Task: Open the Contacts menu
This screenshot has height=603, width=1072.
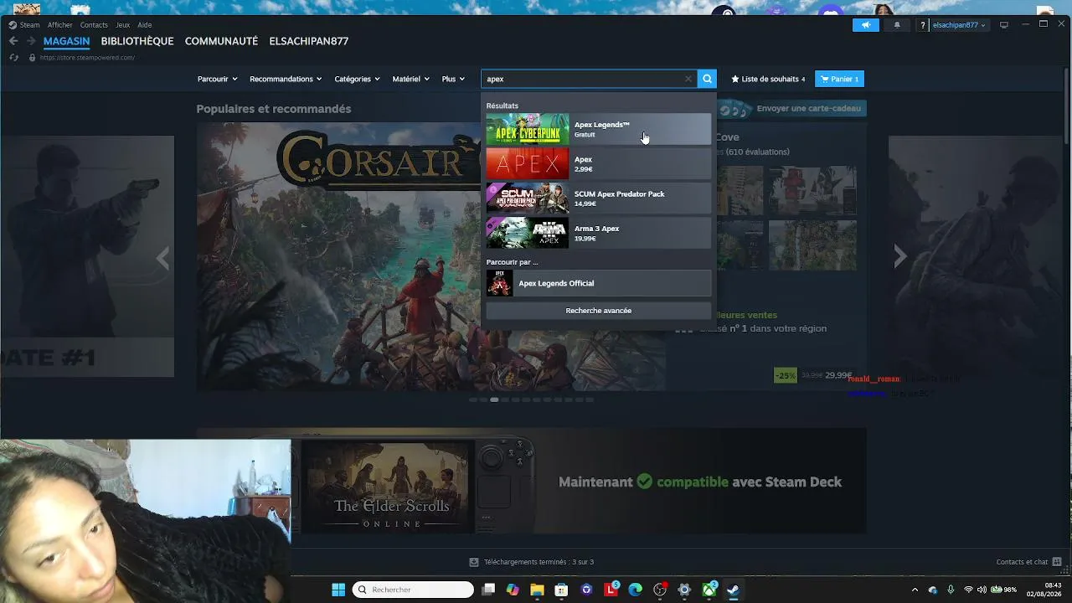Action: click(x=94, y=25)
